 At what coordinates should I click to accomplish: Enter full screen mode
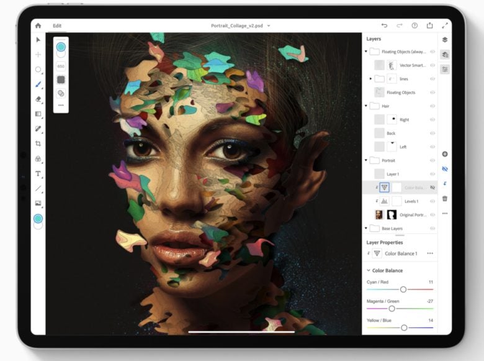point(445,25)
